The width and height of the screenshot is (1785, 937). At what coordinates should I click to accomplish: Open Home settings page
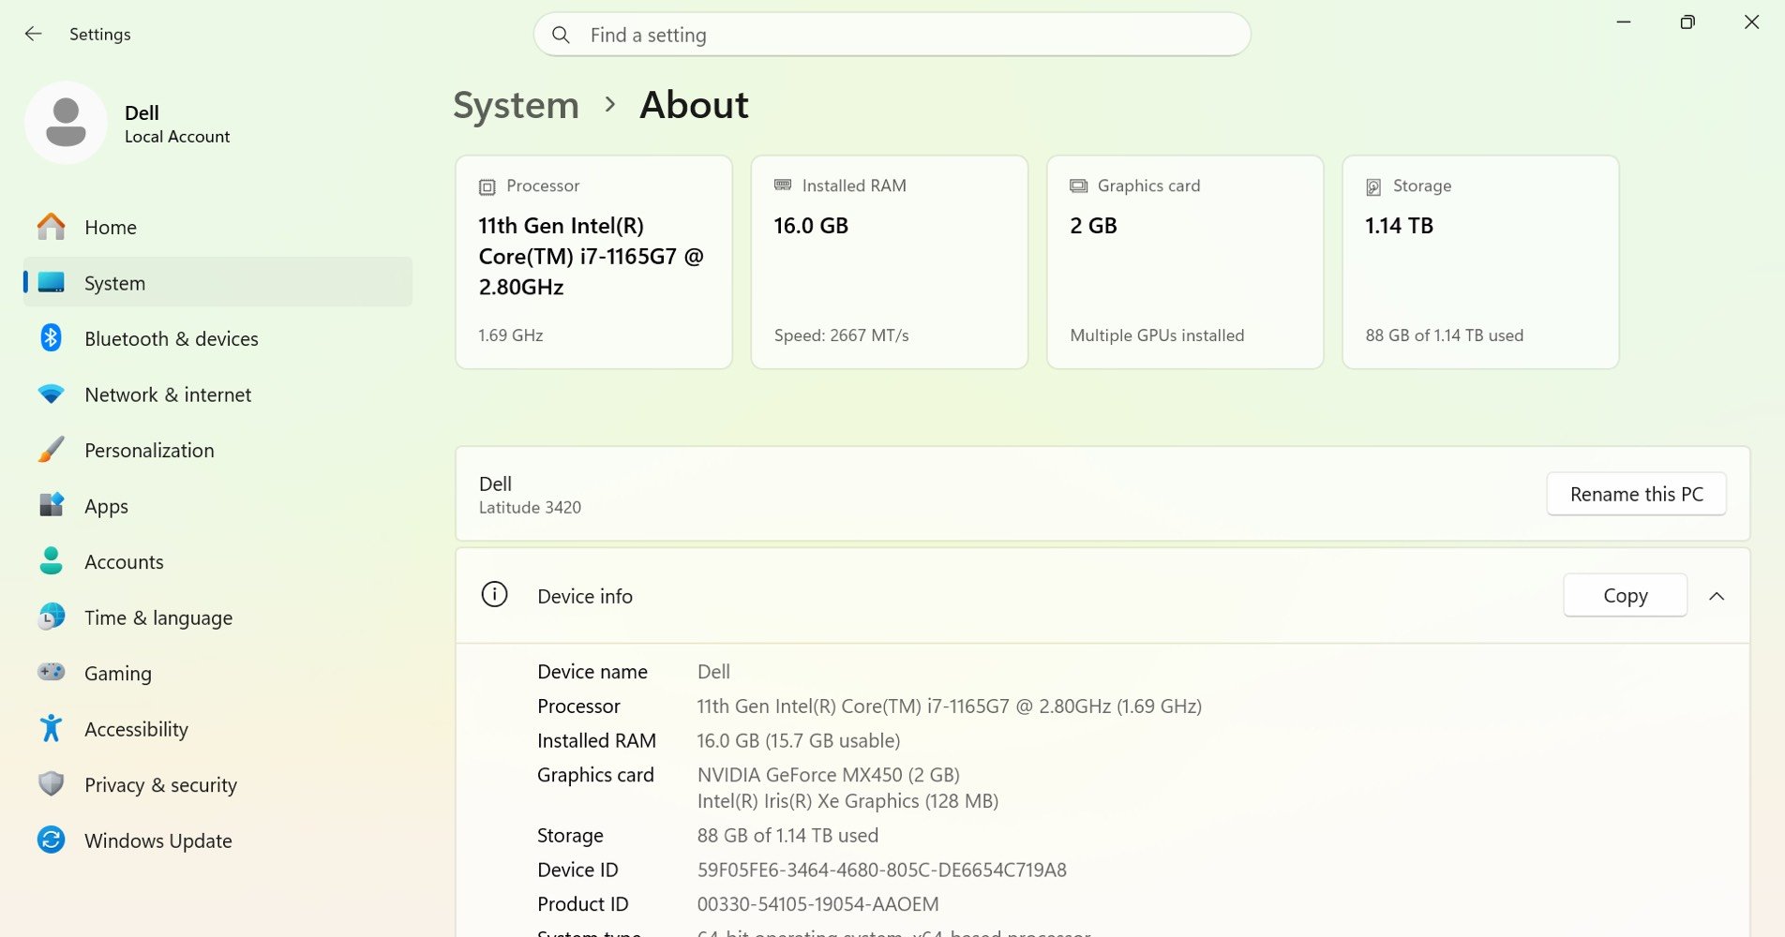[x=217, y=227]
